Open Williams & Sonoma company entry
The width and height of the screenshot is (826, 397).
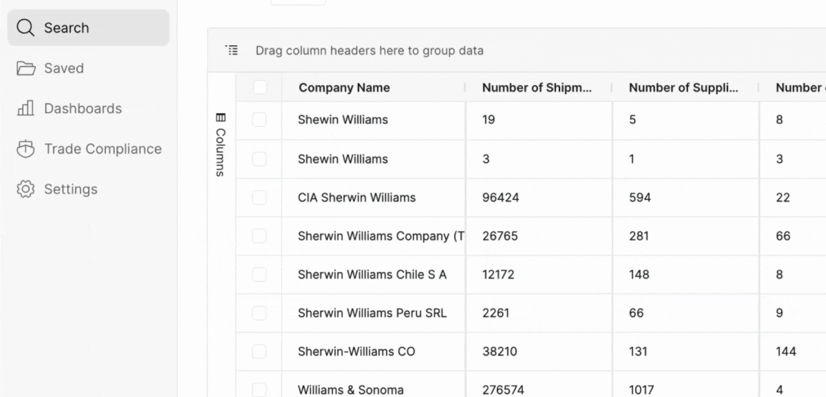point(350,390)
